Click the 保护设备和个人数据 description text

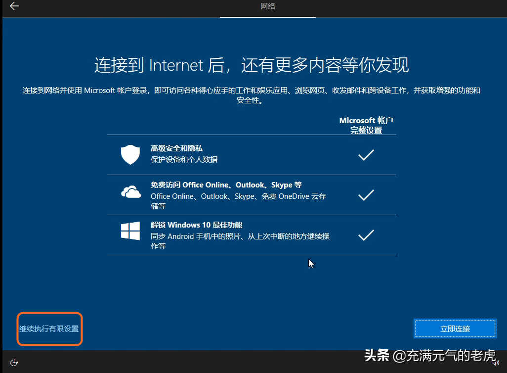pyautogui.click(x=184, y=160)
